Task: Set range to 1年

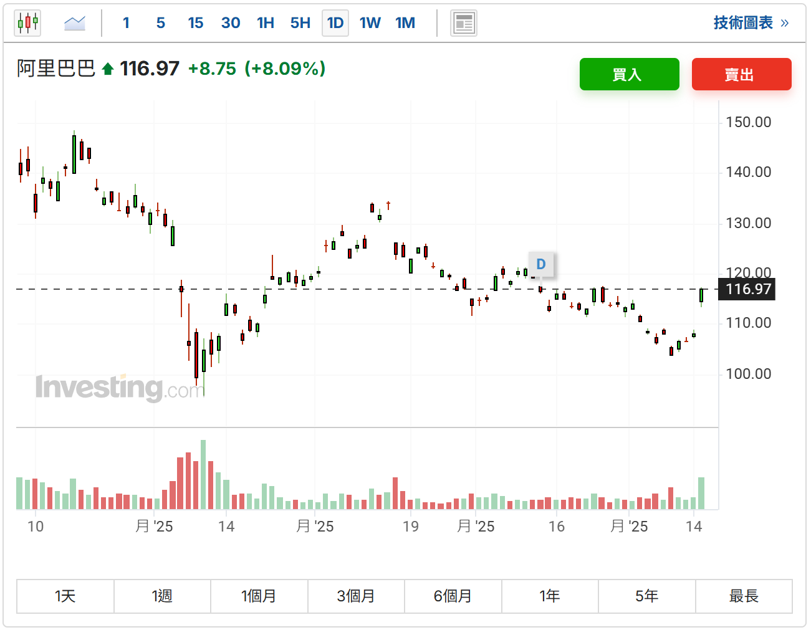Action: coord(550,596)
